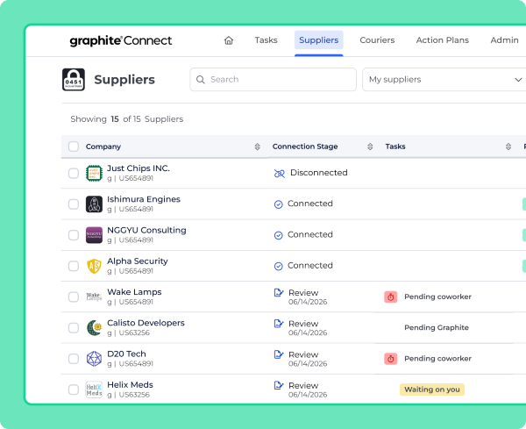Click Pending Graphite task text
Image resolution: width=526 pixels, height=429 pixels.
tap(437, 327)
